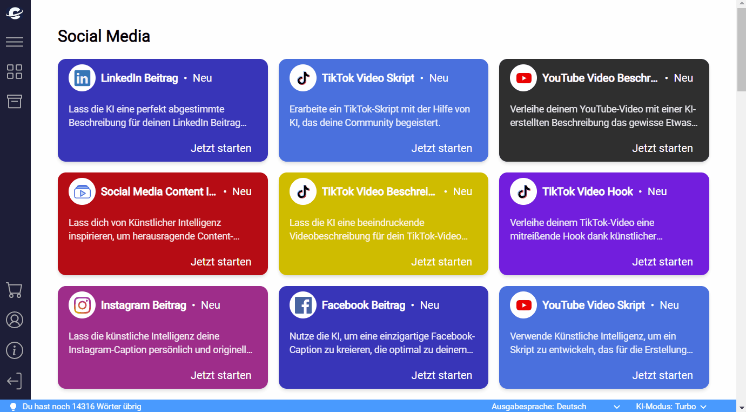The height and width of the screenshot is (412, 746).
Task: Click the lightbulb icon in status bar
Action: click(14, 407)
